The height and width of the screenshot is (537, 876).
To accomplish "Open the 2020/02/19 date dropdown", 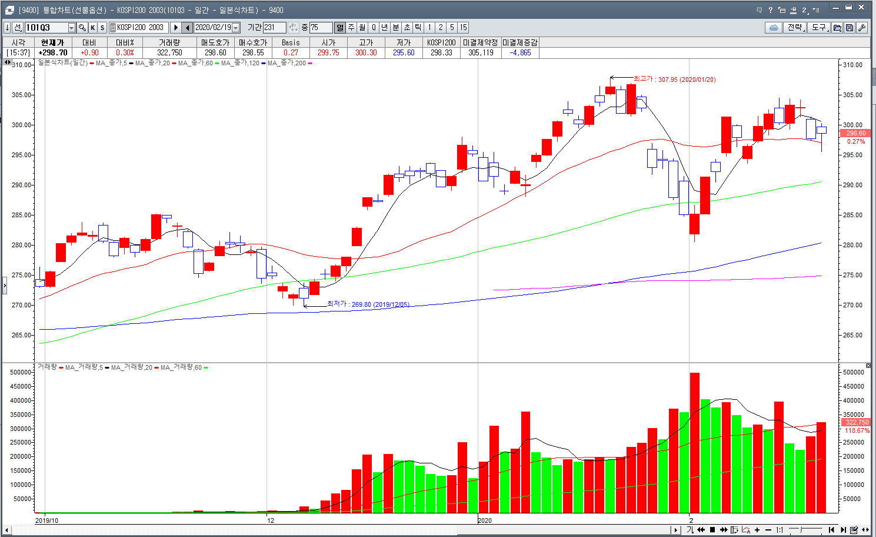I will (x=236, y=28).
